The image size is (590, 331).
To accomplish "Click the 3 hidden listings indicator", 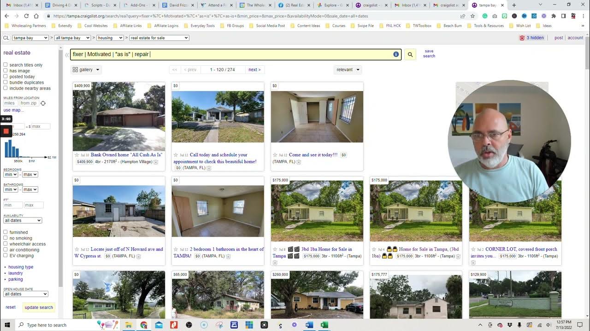I will click(x=531, y=38).
